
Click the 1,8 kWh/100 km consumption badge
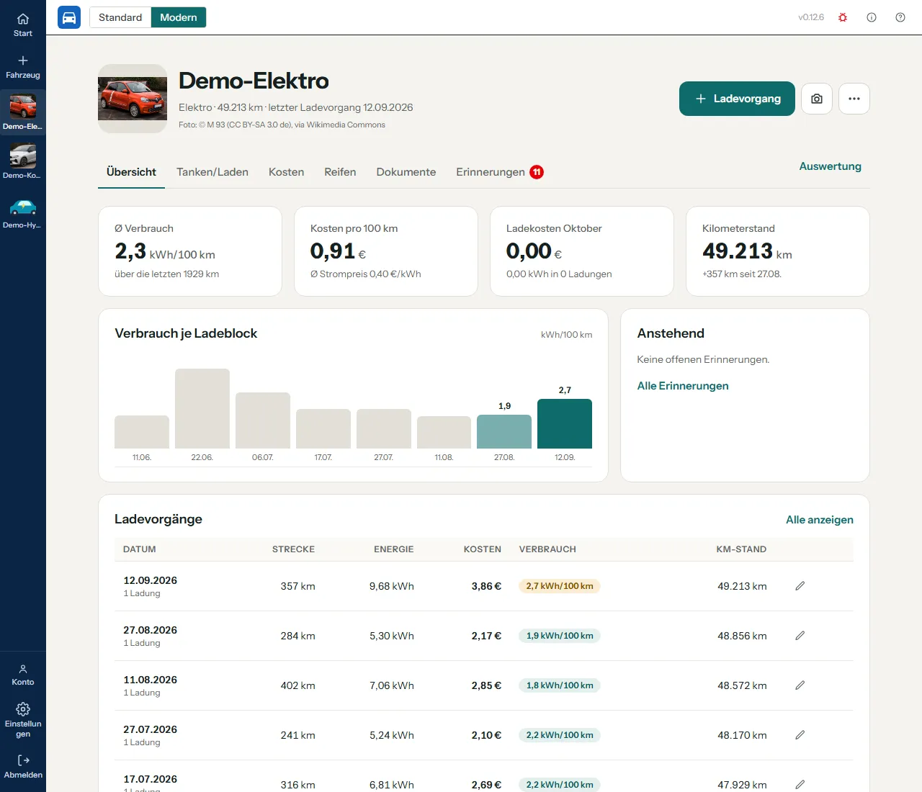(560, 685)
